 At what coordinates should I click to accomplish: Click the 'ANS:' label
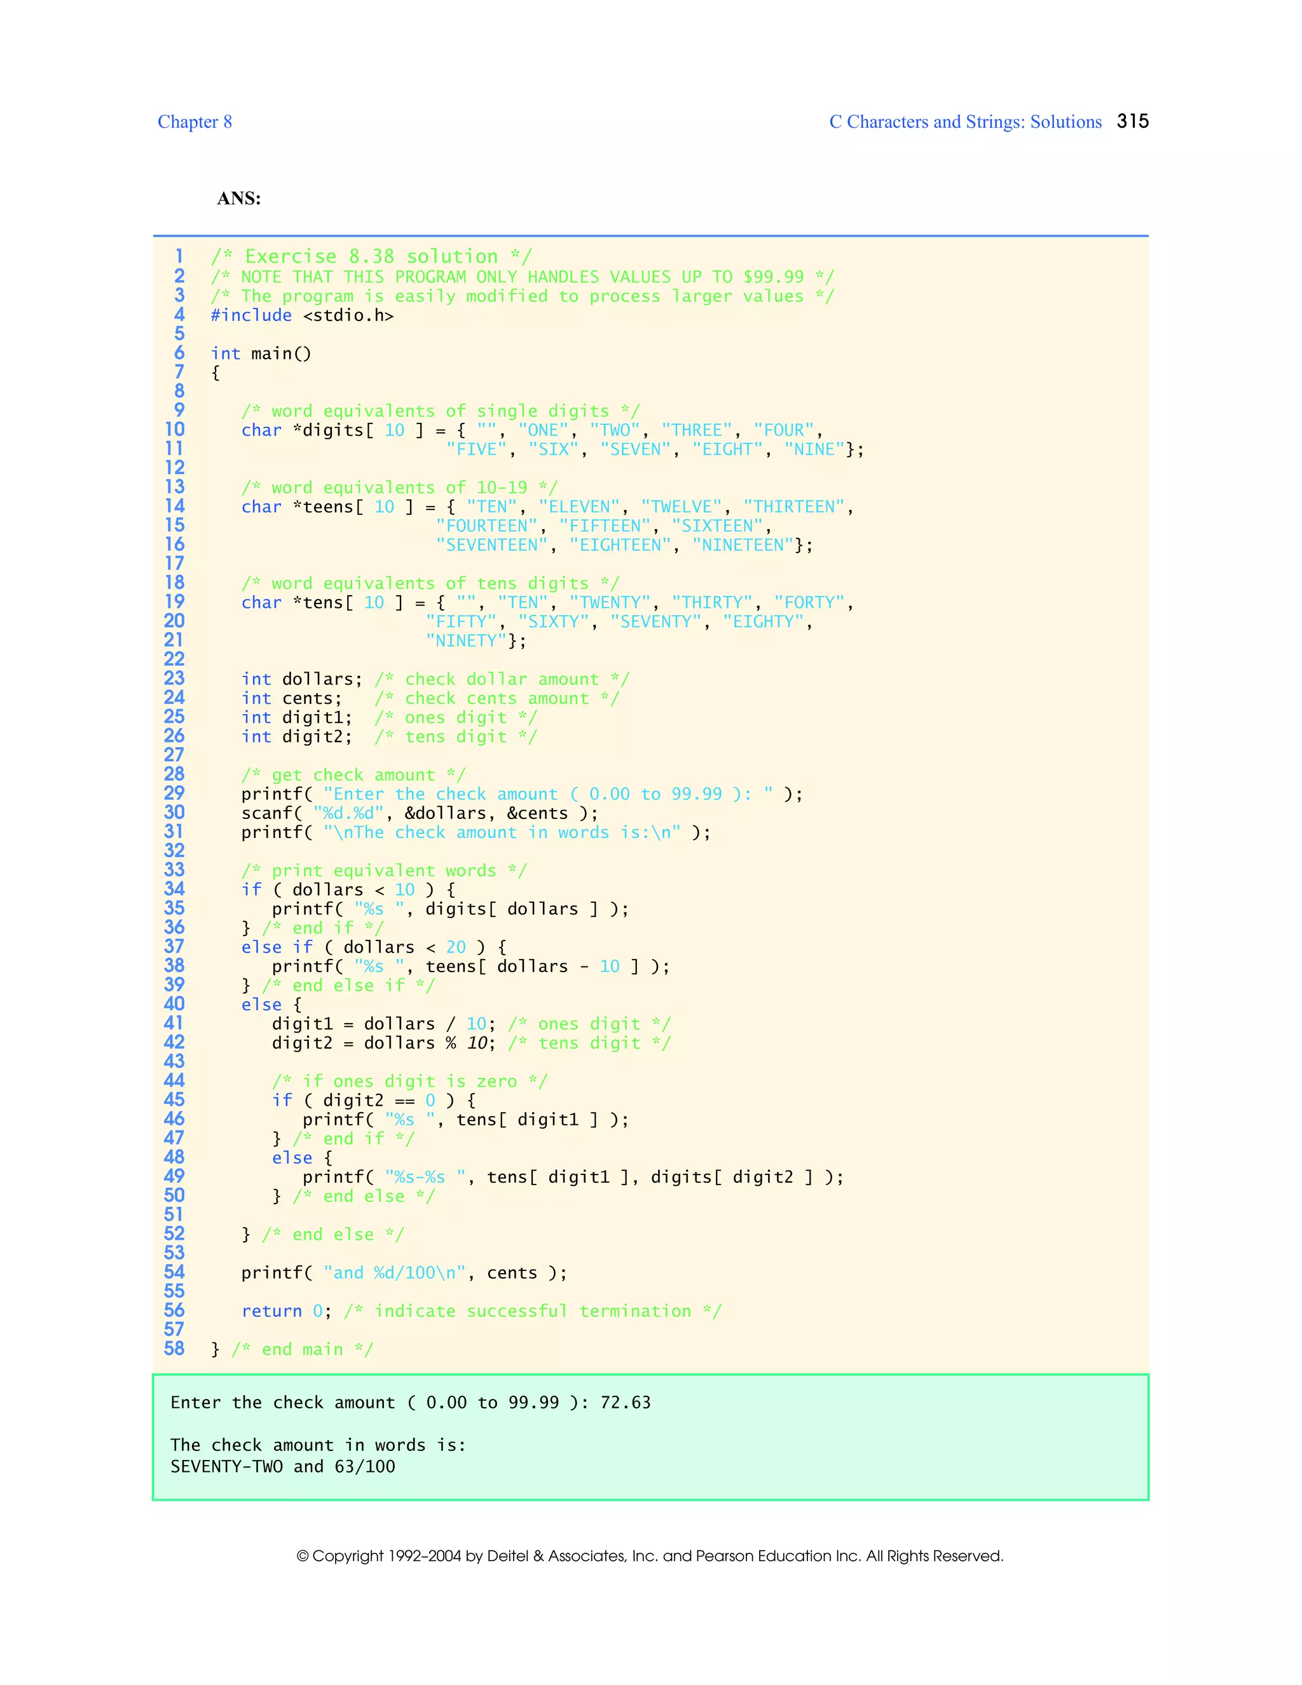[x=238, y=198]
